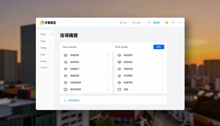Click the plus icon in the top bar

179,23
